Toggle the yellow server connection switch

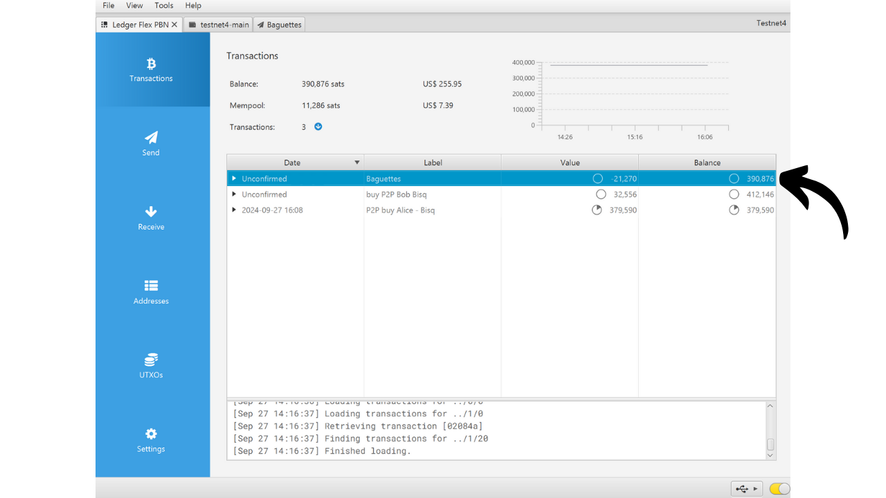779,488
